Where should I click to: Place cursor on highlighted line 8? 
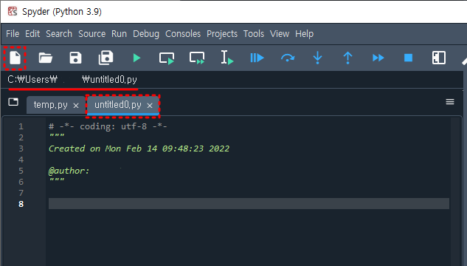[x=249, y=204]
